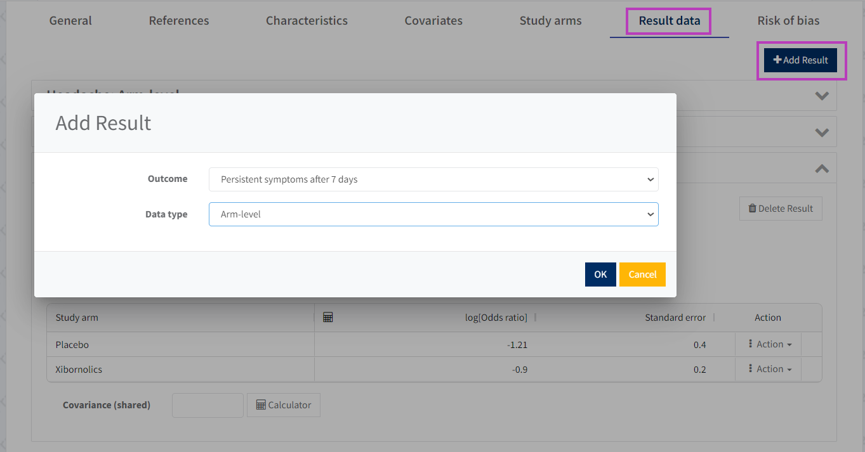Open the Characteristics tab
This screenshot has width=865, height=452.
307,21
